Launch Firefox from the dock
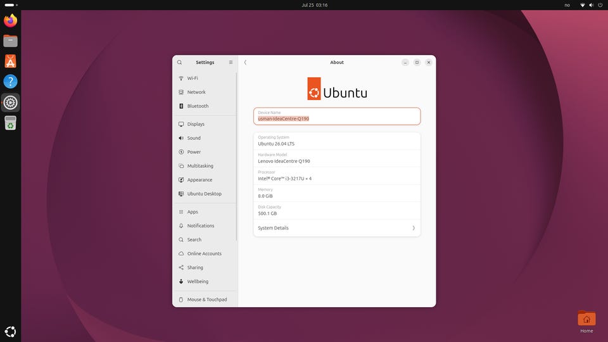The image size is (608, 342). tap(11, 20)
